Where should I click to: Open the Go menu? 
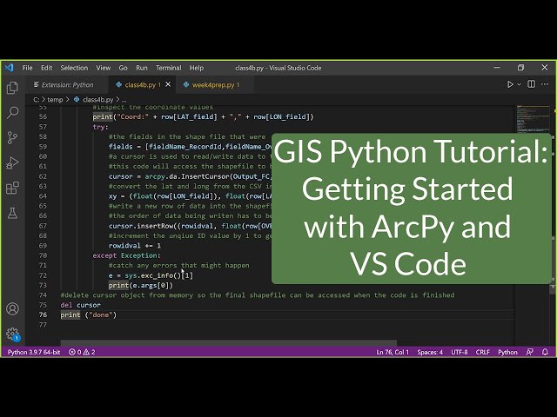(x=123, y=68)
